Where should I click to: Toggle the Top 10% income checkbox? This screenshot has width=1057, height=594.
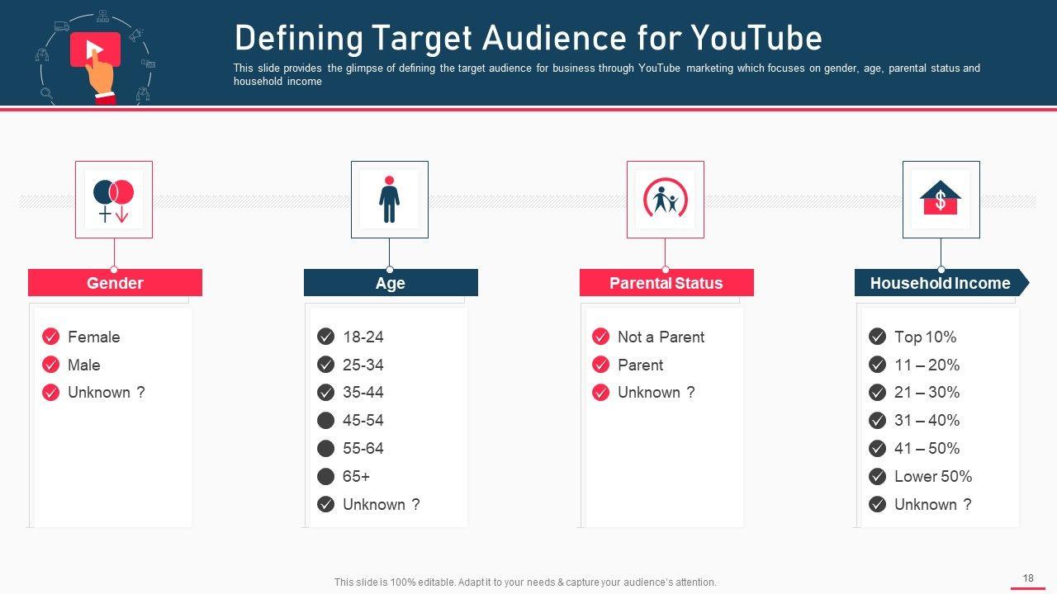point(878,337)
